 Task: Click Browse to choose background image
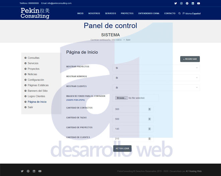click(121, 98)
